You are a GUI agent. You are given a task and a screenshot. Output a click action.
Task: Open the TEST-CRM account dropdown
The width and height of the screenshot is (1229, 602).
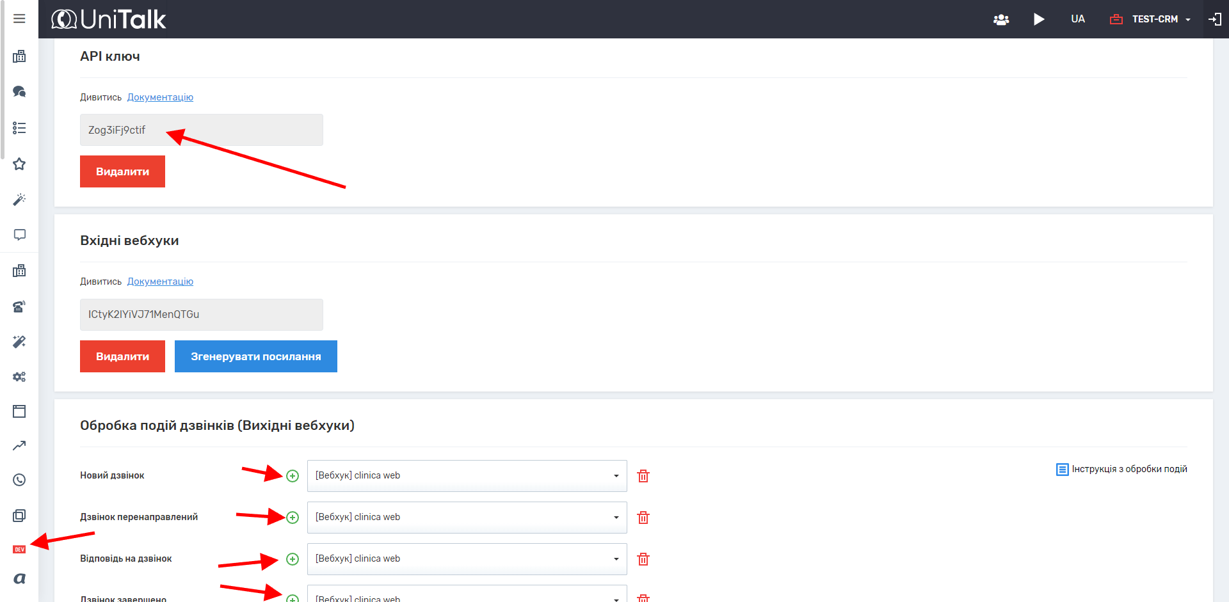coord(1150,19)
